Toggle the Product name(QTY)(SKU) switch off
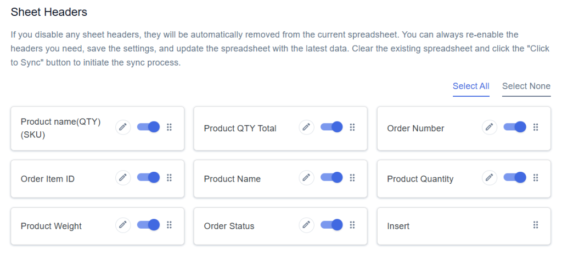 point(148,127)
